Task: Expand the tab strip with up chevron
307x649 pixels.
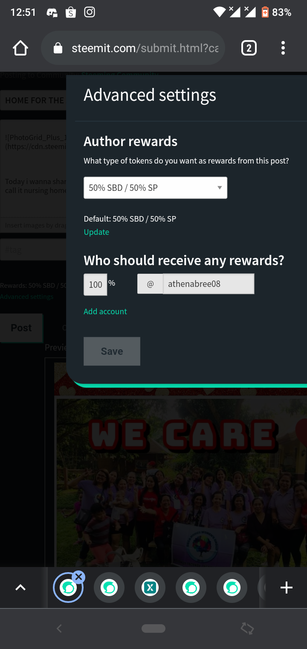Action: click(20, 588)
